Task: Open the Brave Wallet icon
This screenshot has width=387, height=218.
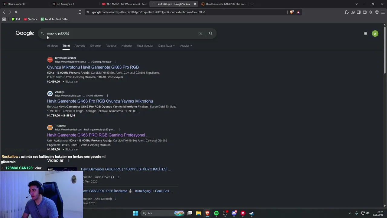Action: point(365,12)
